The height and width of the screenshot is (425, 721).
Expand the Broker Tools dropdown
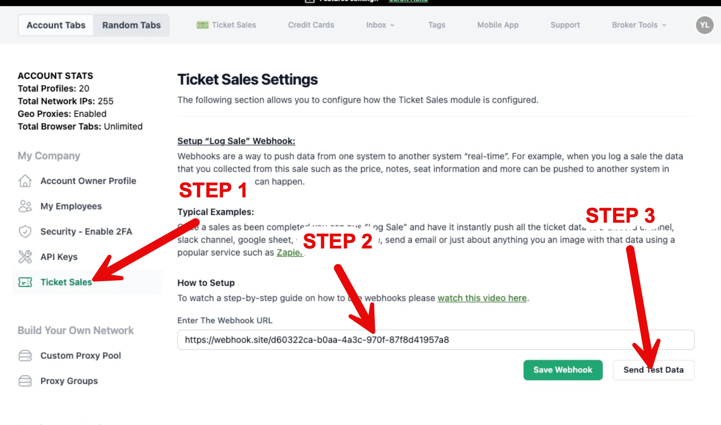(639, 25)
